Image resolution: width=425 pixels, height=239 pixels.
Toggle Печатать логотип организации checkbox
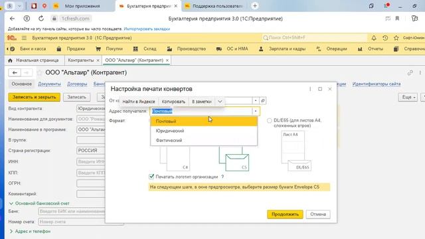coord(151,177)
